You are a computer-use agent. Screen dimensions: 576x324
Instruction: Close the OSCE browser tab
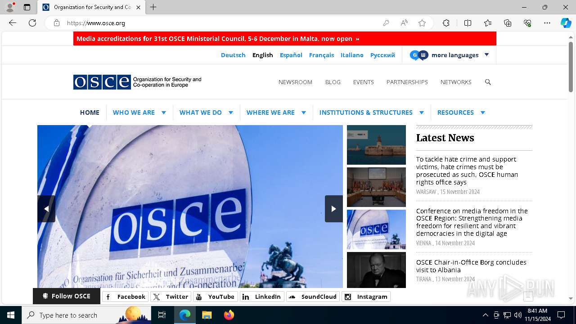pyautogui.click(x=138, y=7)
